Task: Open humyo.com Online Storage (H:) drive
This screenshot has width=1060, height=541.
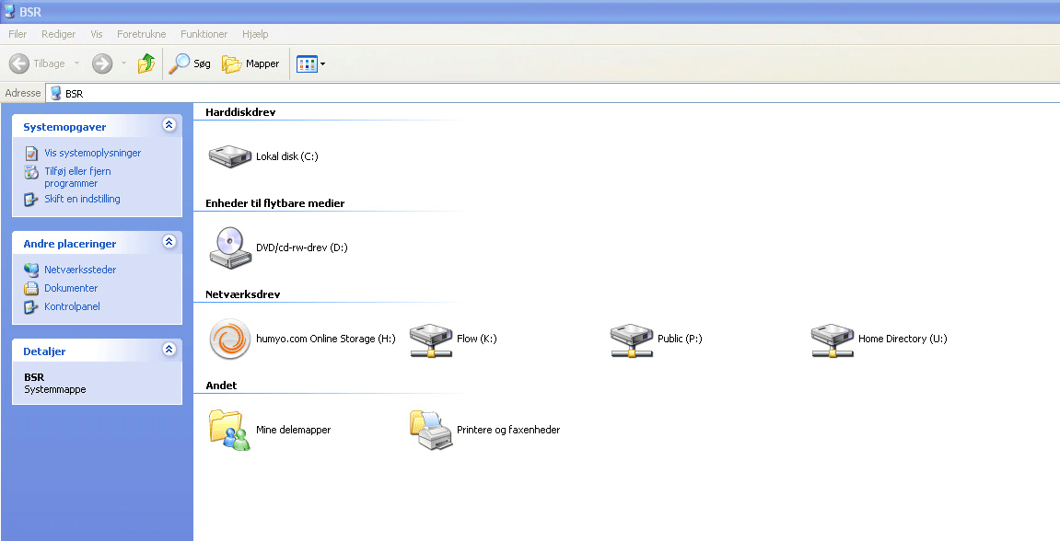Action: (229, 339)
